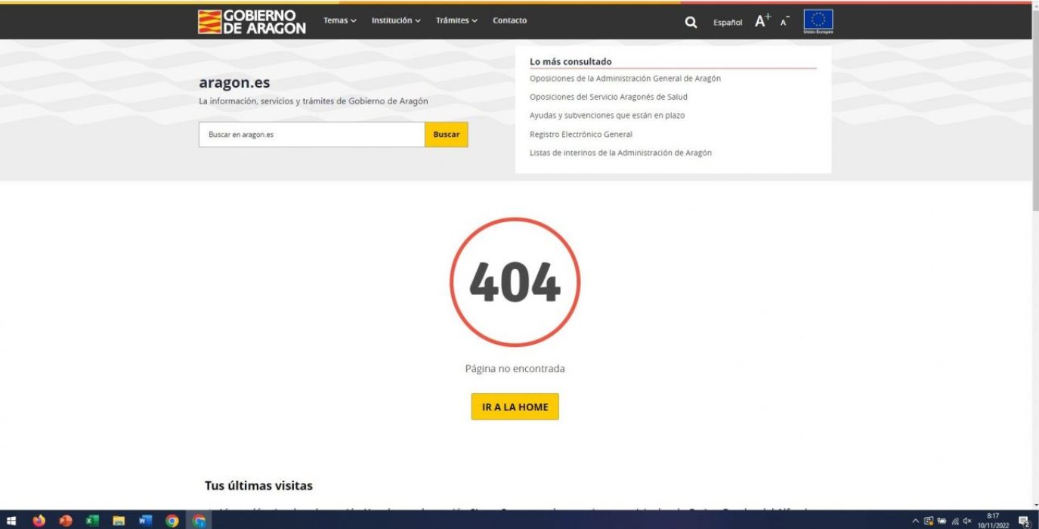Switch language via Español
The height and width of the screenshot is (529, 1039).
[728, 23]
